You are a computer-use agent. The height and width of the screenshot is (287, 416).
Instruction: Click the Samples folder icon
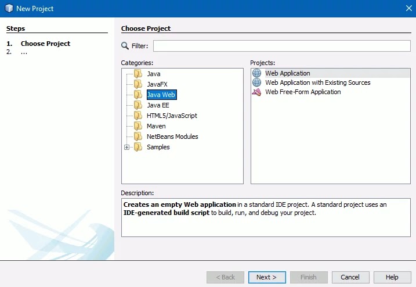(138, 146)
